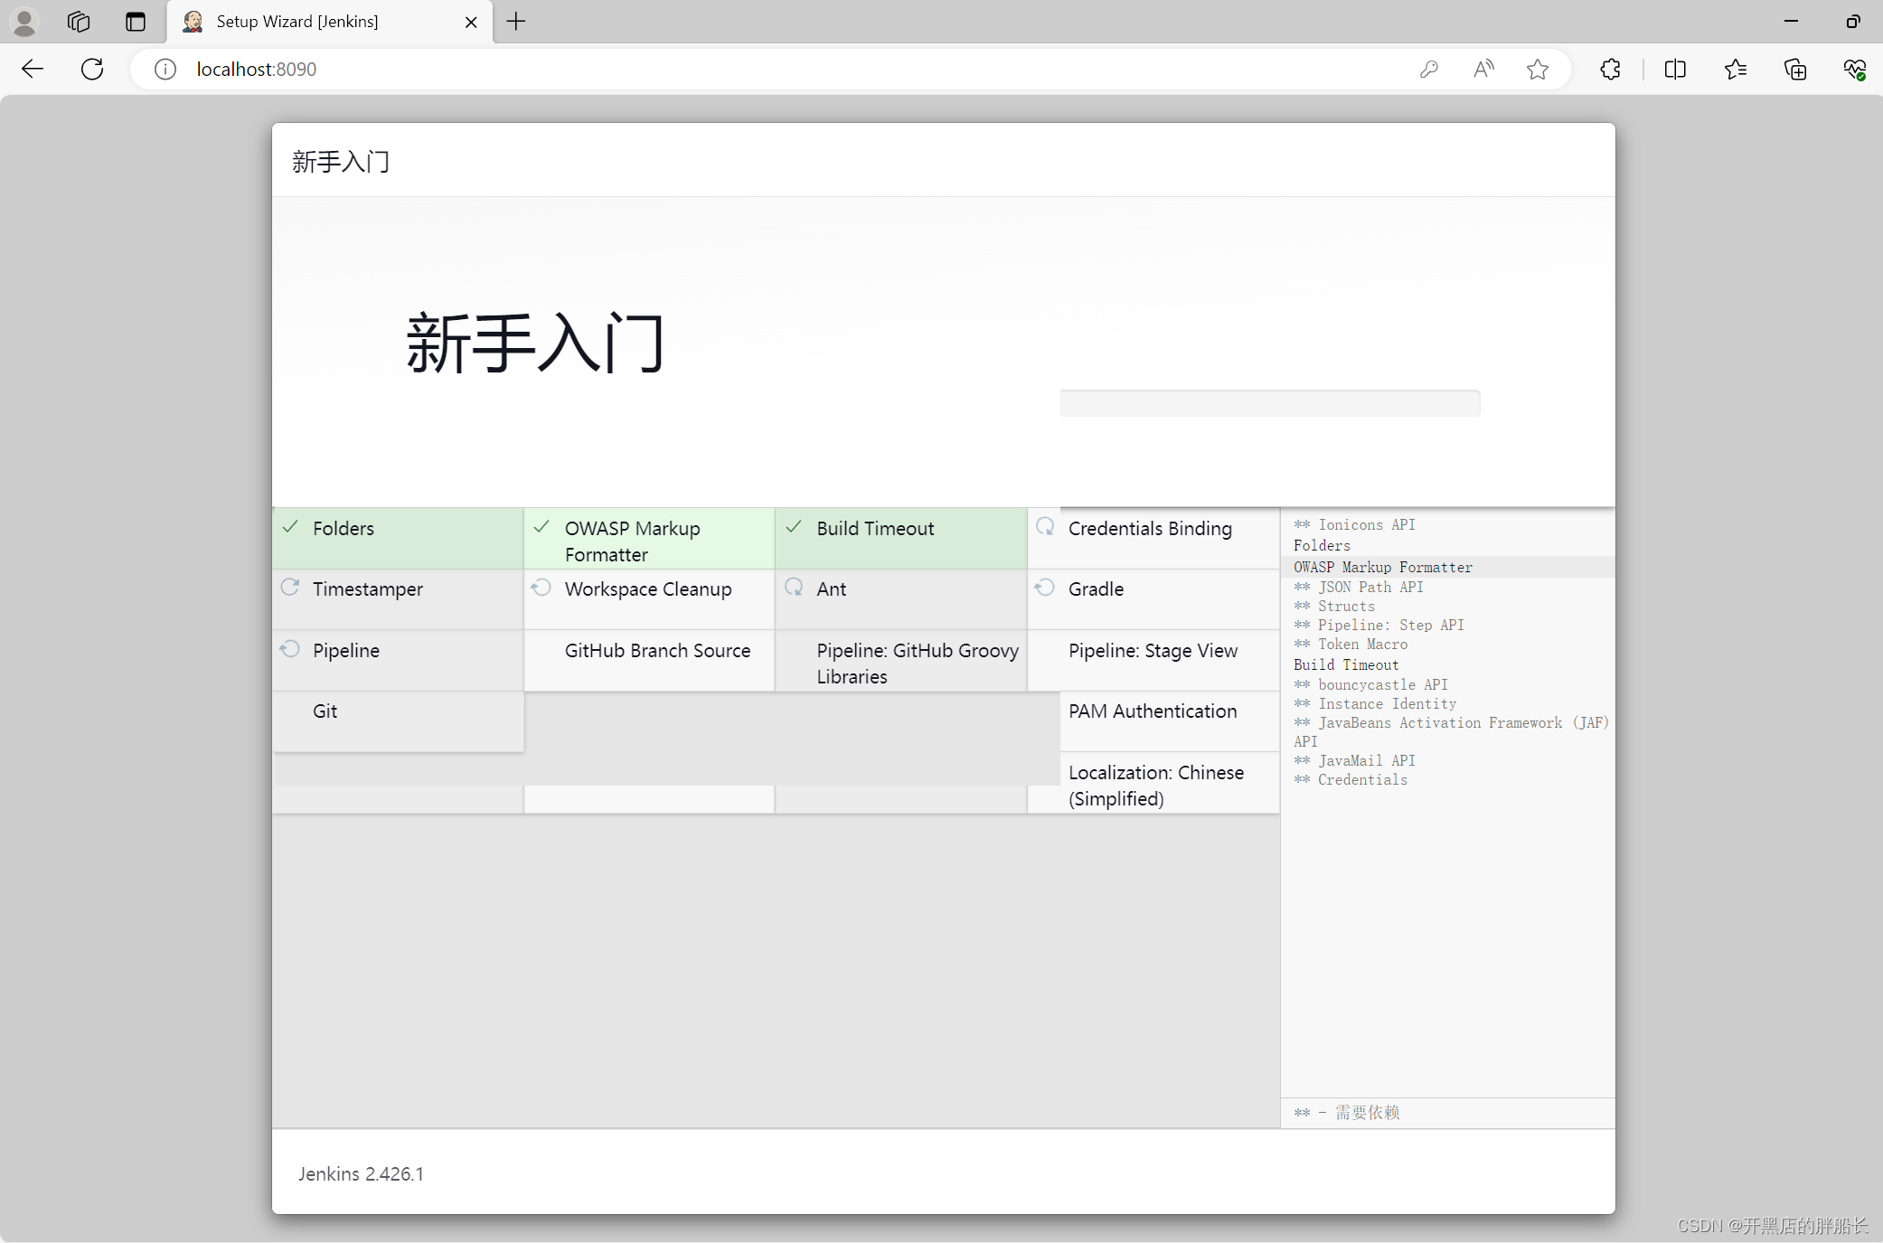The height and width of the screenshot is (1243, 1883).
Task: Click the Ant pending spinner icon
Action: click(x=794, y=588)
